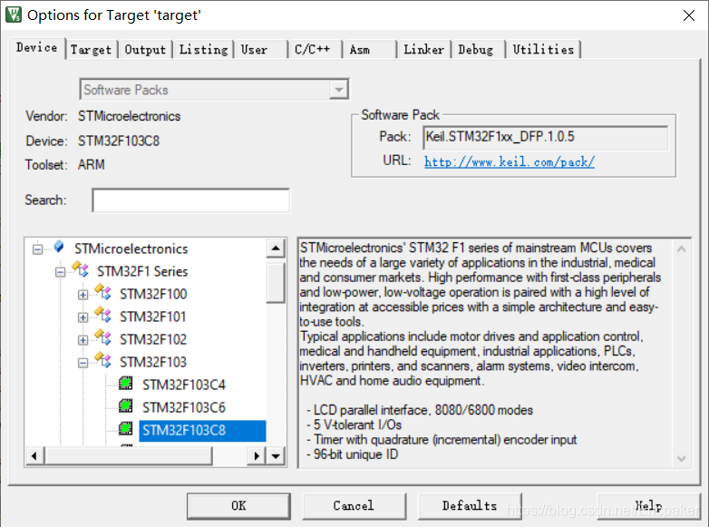Select STM32F103C4 device

183,385
